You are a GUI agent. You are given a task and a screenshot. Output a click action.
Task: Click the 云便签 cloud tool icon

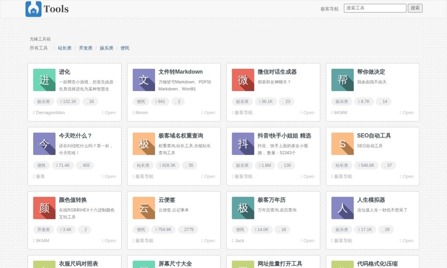coord(143,208)
